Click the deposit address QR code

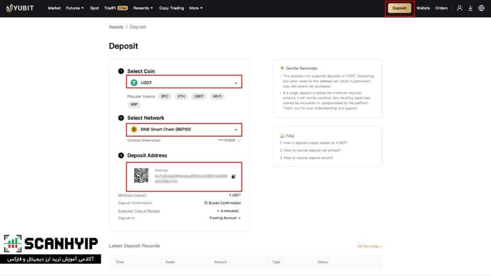[141, 175]
